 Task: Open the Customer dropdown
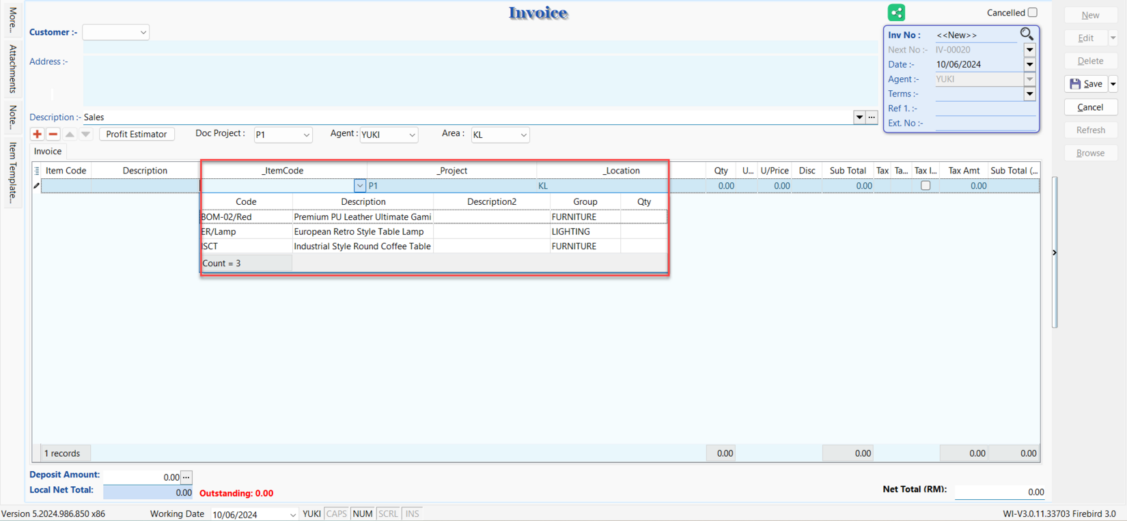point(143,32)
